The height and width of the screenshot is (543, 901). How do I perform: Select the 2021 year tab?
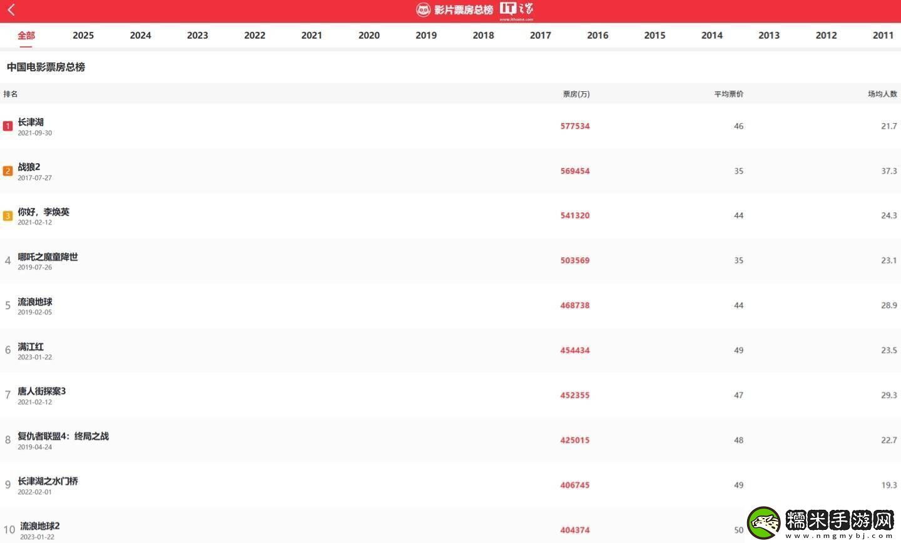click(x=312, y=36)
